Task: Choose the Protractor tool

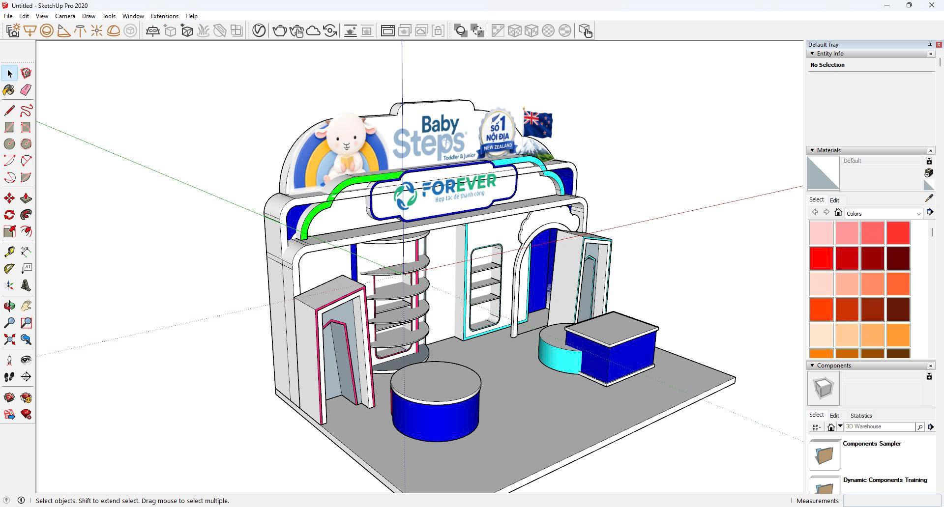Action: pyautogui.click(x=9, y=269)
